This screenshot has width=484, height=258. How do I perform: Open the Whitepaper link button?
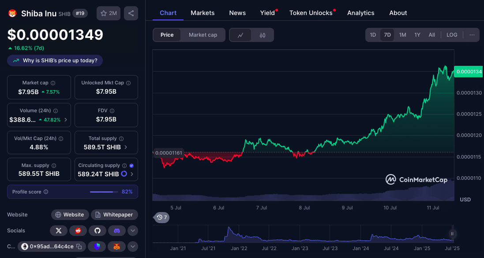coord(114,214)
